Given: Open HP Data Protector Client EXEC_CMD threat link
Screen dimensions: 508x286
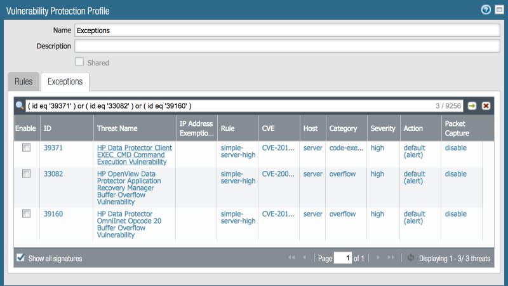Looking at the screenshot, I should 134,154.
